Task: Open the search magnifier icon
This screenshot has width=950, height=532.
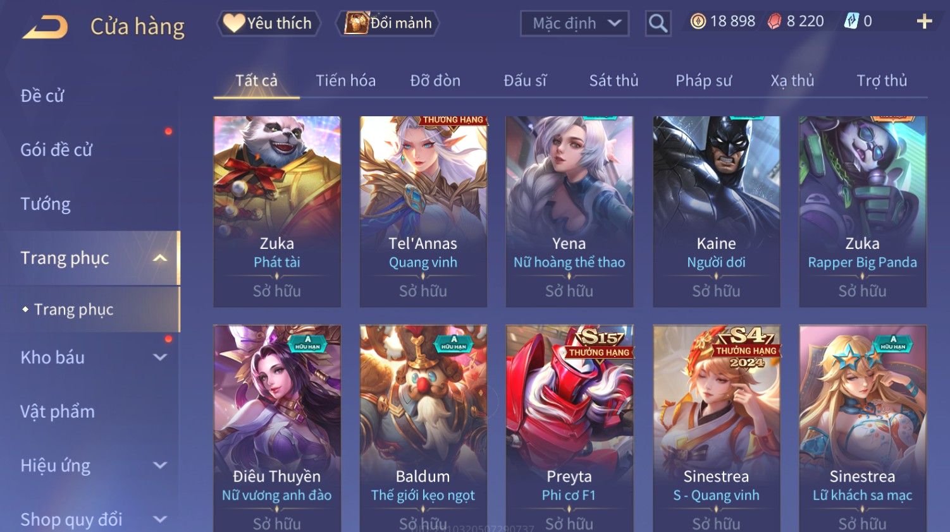Action: pos(658,23)
